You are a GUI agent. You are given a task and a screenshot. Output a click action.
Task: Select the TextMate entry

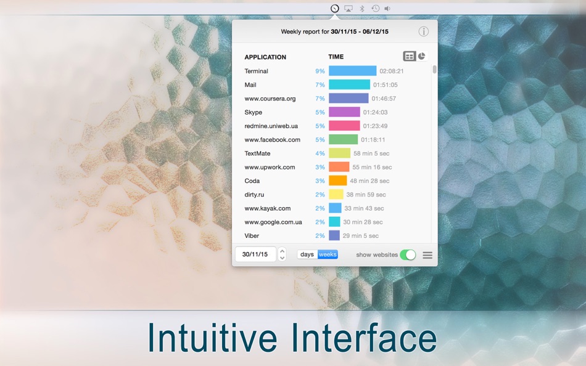(257, 153)
